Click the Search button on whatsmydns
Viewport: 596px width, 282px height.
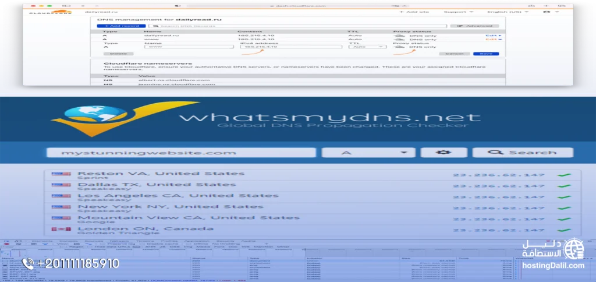click(x=523, y=153)
